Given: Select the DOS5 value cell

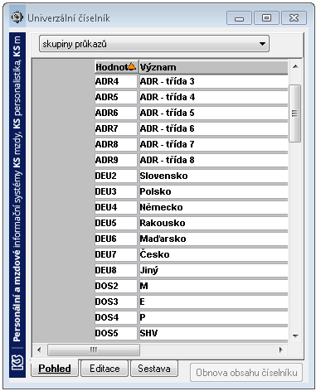Looking at the screenshot, I should click(116, 333).
